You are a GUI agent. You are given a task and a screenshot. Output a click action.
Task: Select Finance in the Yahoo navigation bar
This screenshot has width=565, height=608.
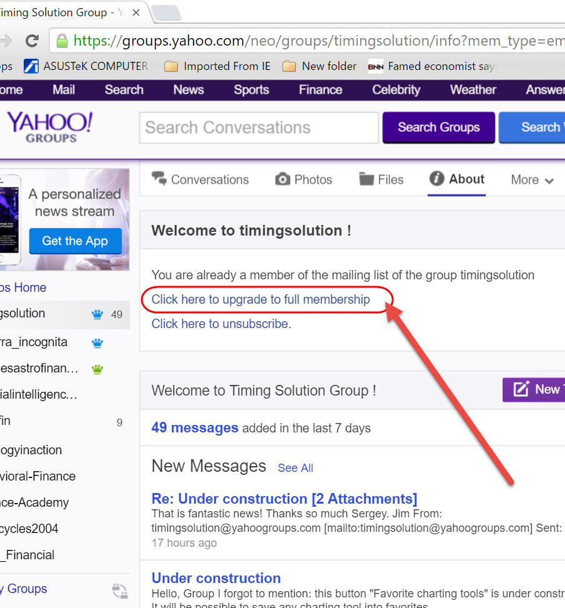(x=320, y=90)
